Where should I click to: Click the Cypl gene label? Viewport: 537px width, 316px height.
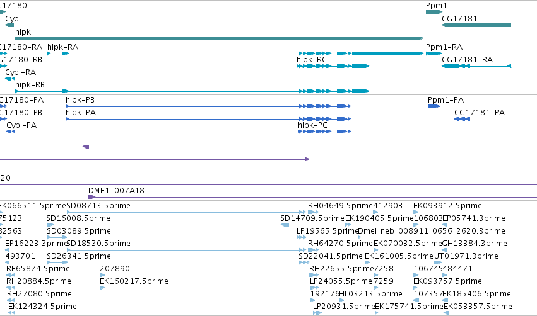[13, 19]
